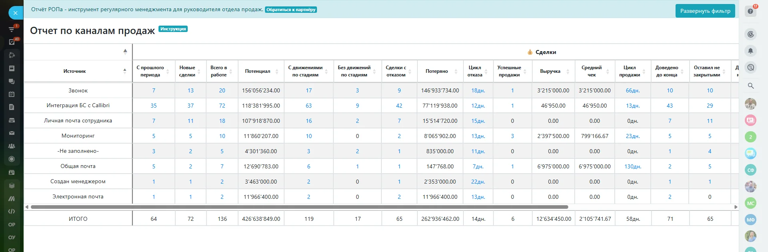Screen dimensions: 768x252
Task: Open the tasks checklist icon in sidebar
Action: pyautogui.click(x=12, y=42)
